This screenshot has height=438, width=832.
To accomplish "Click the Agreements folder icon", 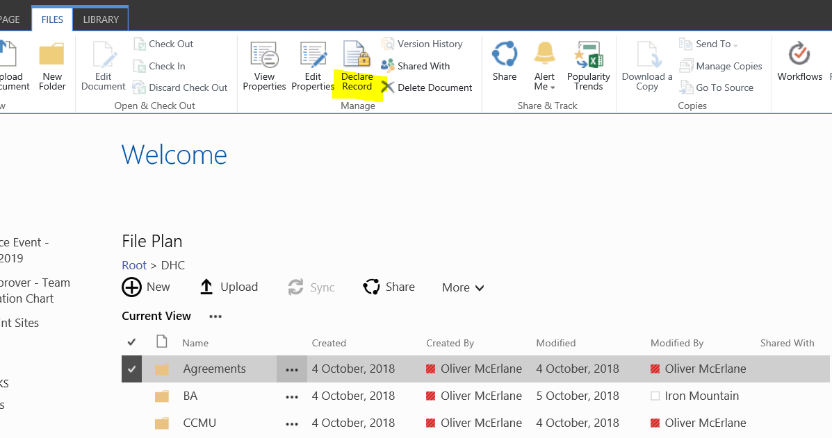I will click(x=162, y=369).
